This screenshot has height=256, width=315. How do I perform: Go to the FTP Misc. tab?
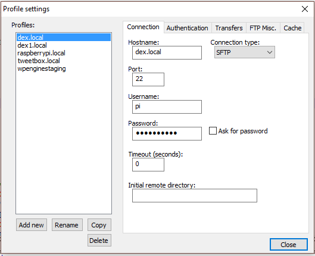(263, 28)
